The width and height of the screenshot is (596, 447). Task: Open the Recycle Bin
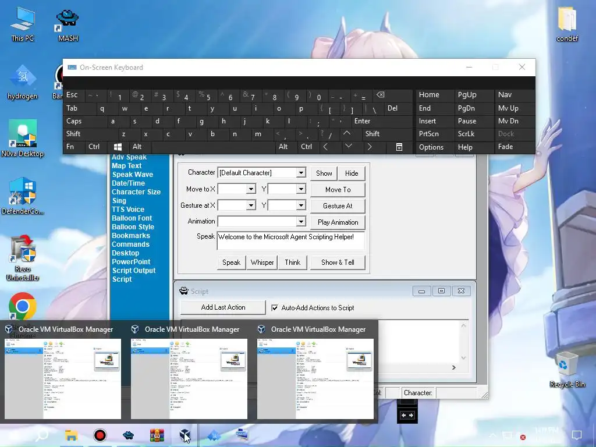click(567, 370)
